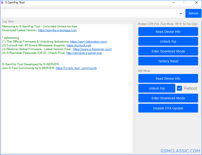Open the www.s-fileserver.com link
Viewport: 202px width, 155px height.
click(92, 49)
